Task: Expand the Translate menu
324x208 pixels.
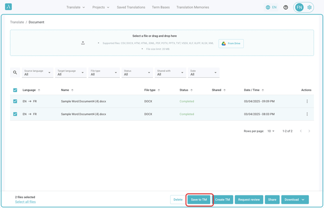Action: pos(76,8)
